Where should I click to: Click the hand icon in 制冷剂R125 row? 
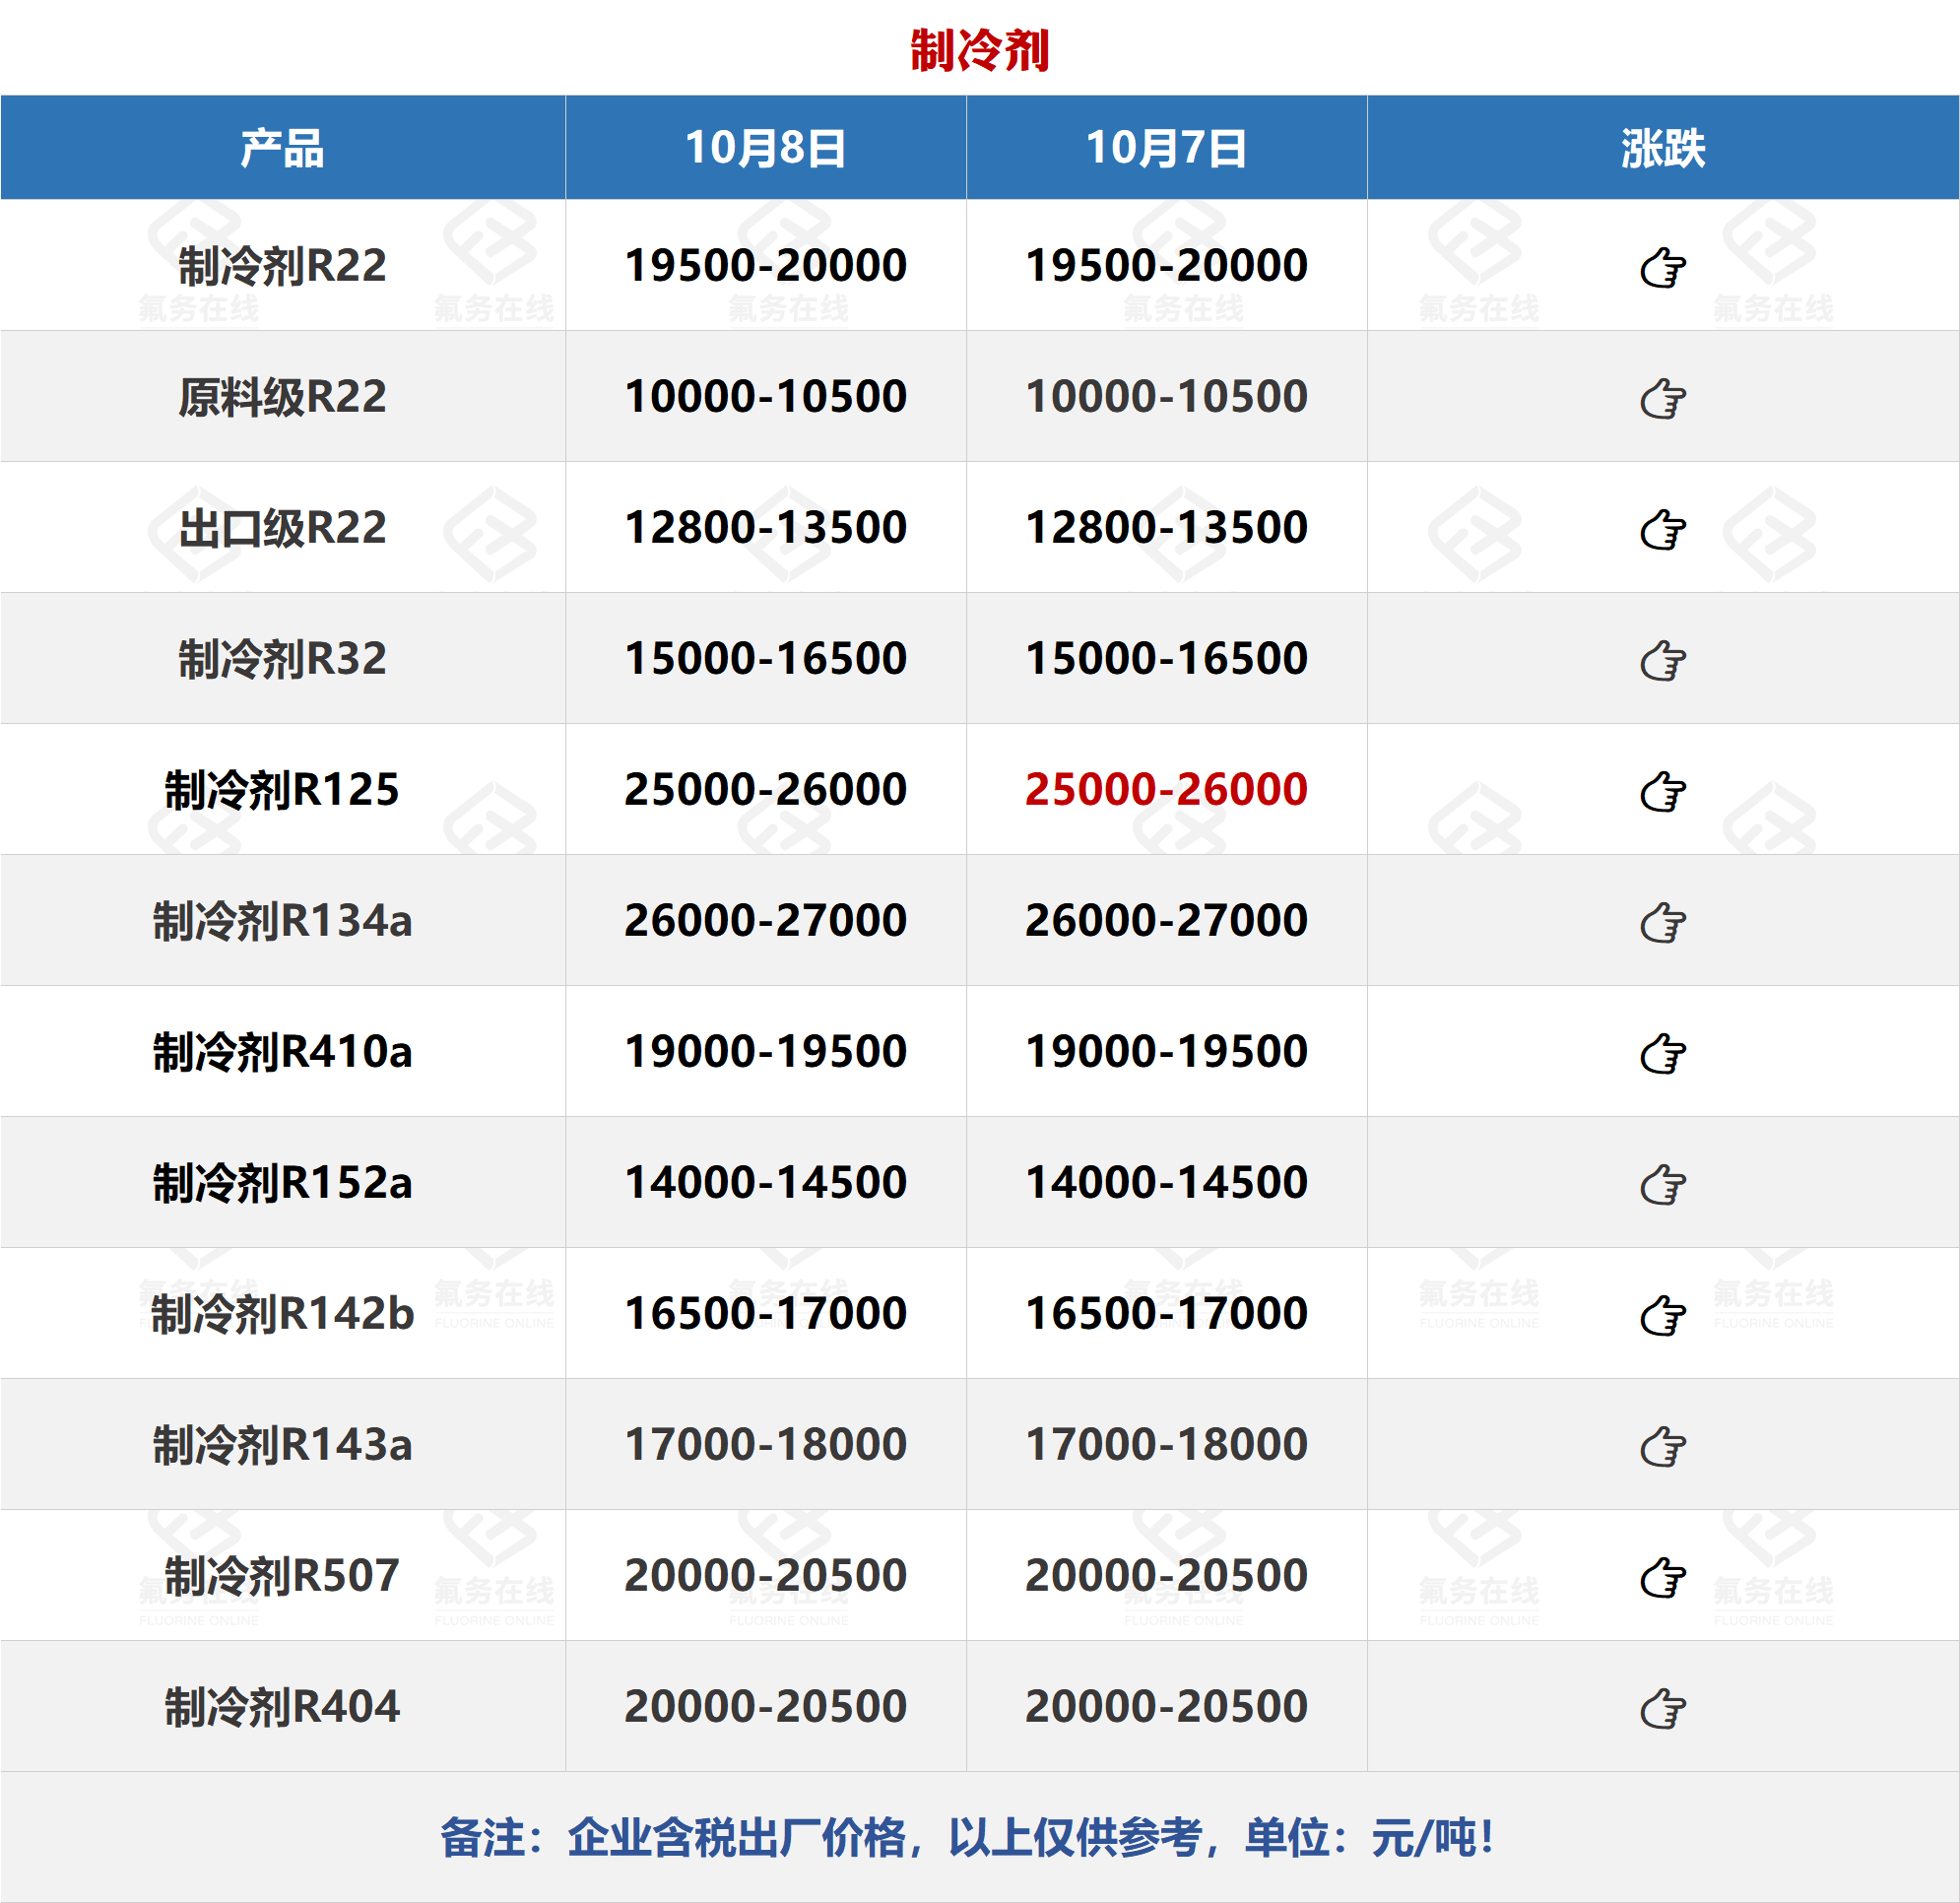pyautogui.click(x=1663, y=791)
